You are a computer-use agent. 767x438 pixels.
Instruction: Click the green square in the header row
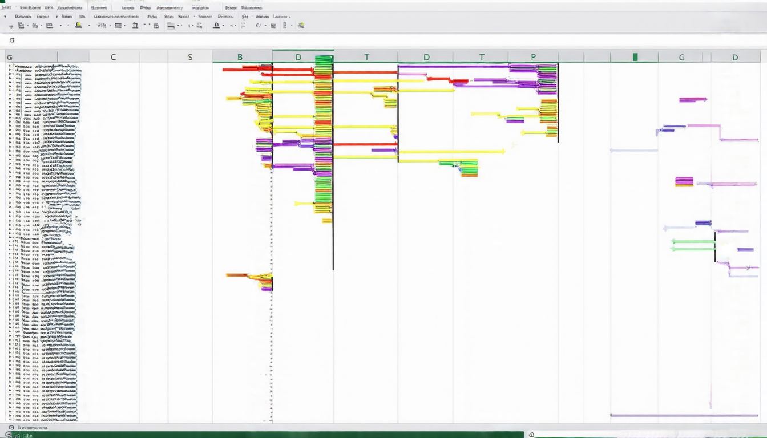(x=635, y=57)
